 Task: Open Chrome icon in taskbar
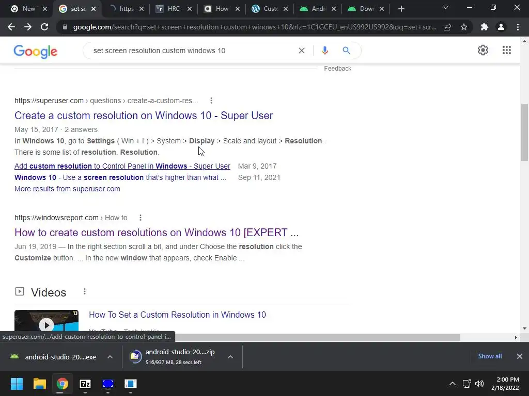(x=62, y=384)
